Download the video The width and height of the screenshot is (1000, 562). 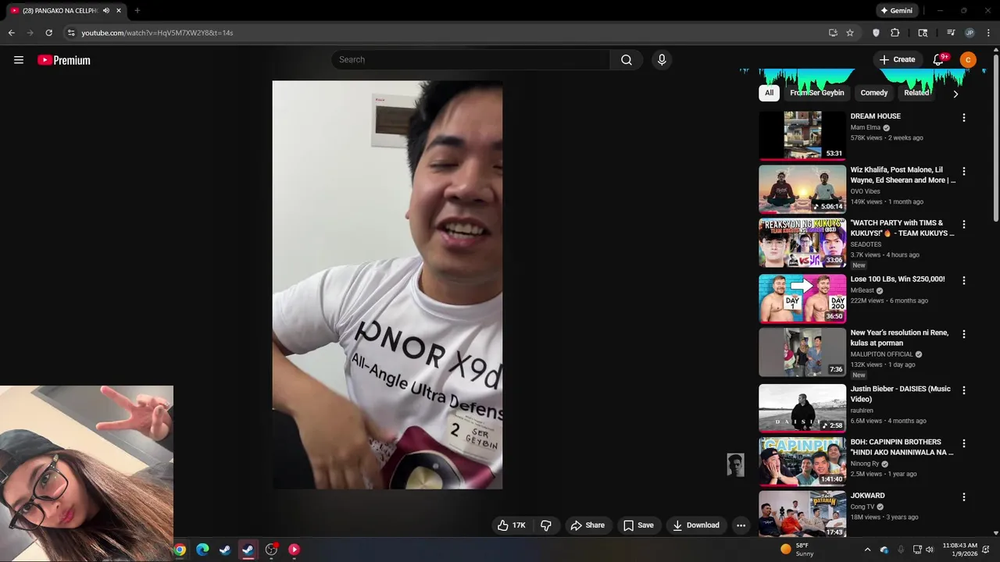click(x=696, y=525)
